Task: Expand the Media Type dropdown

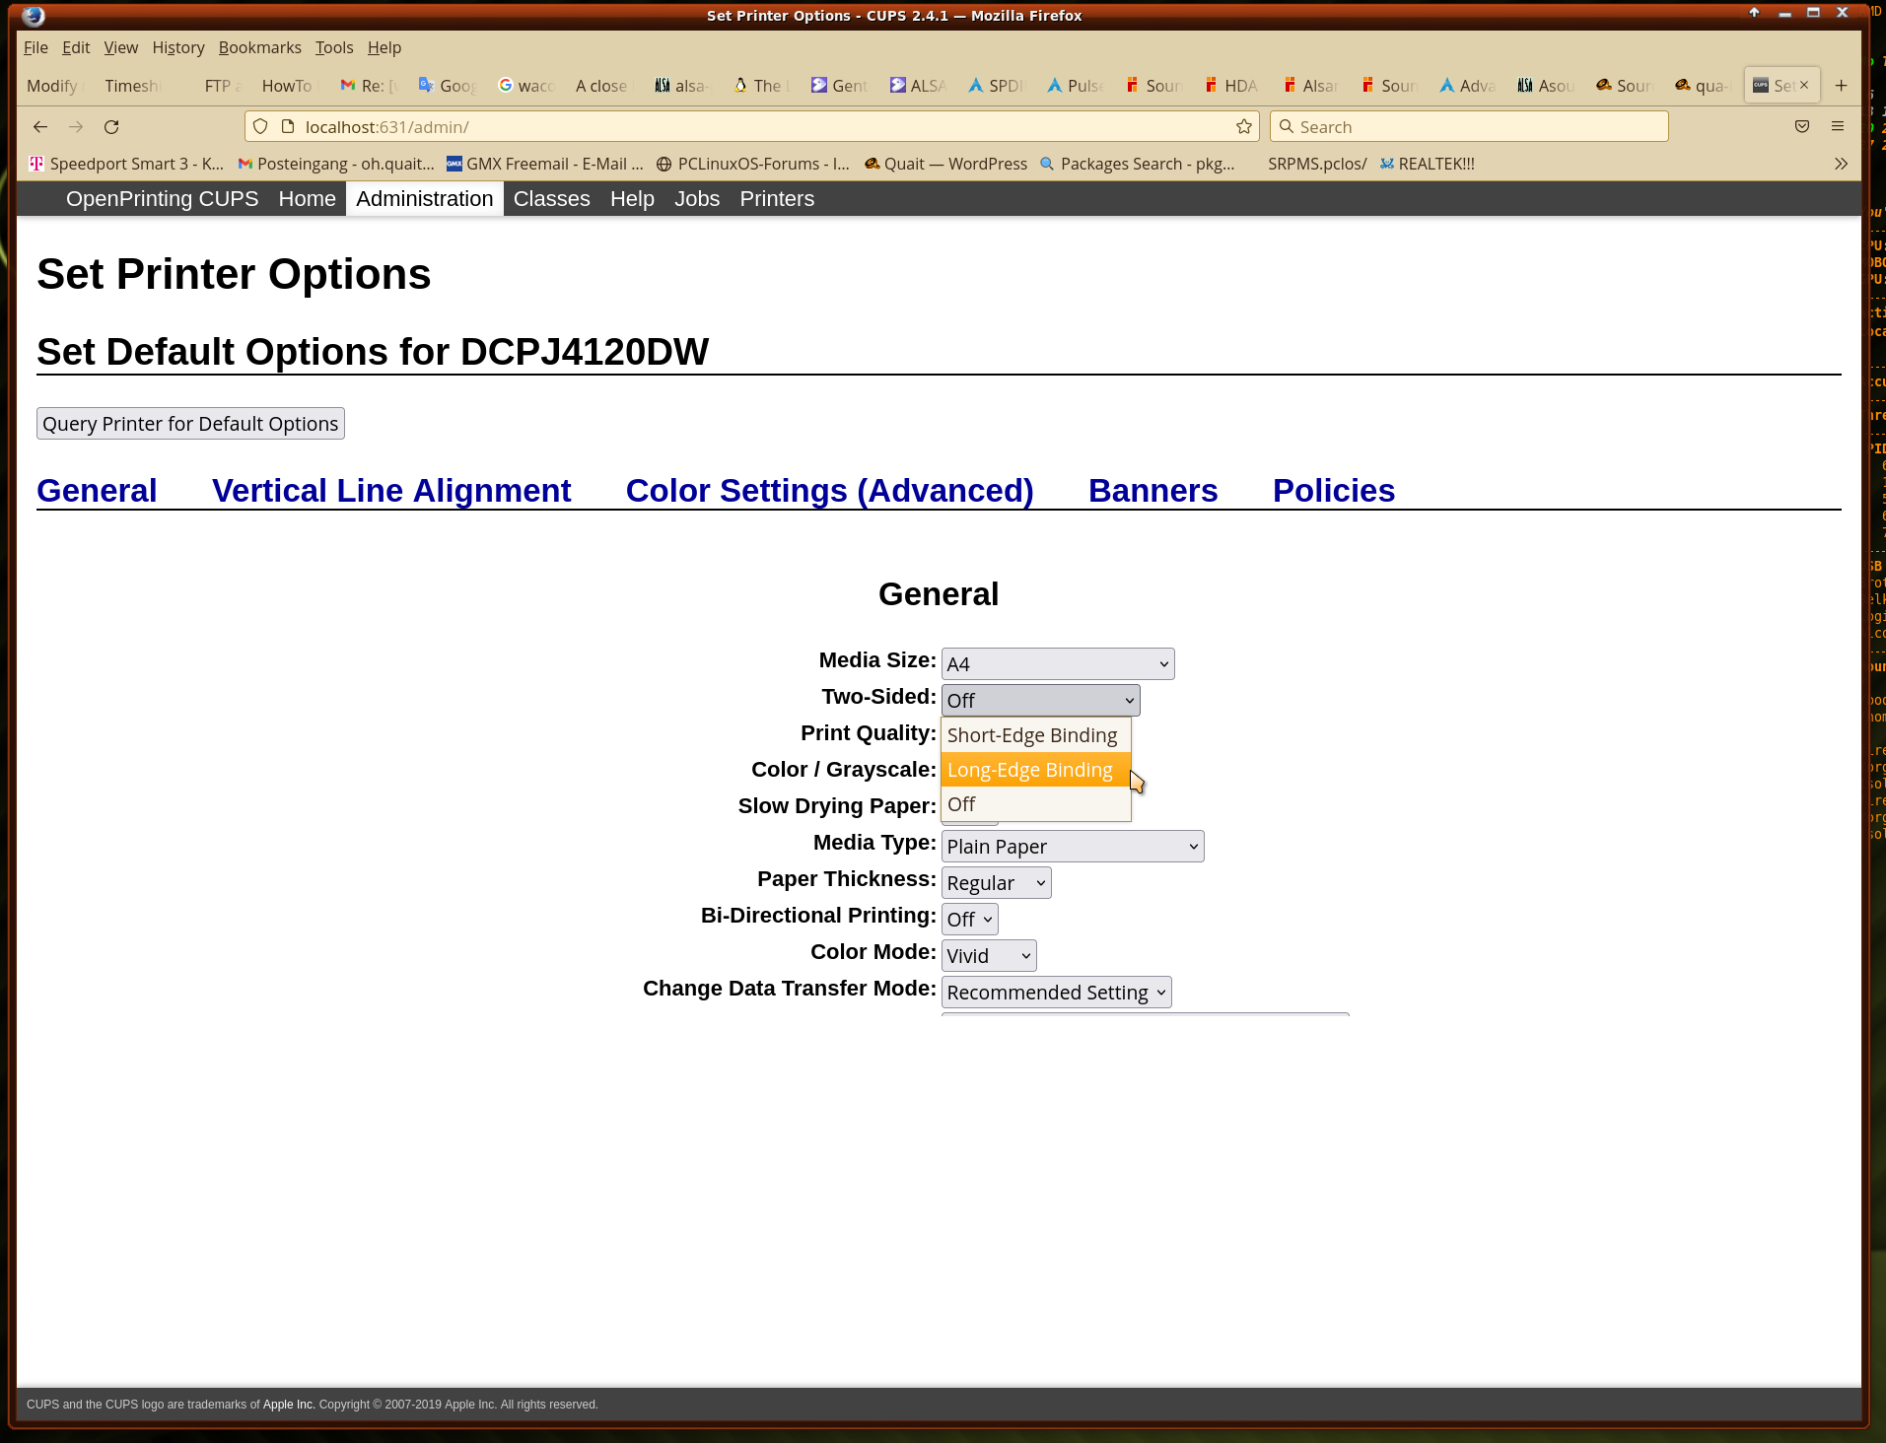Action: click(x=1072, y=847)
